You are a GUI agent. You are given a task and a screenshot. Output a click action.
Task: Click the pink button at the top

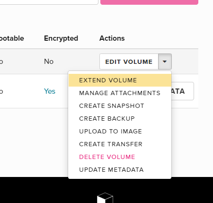(149, 2)
